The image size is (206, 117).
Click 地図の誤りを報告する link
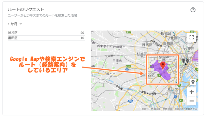[x=186, y=109]
